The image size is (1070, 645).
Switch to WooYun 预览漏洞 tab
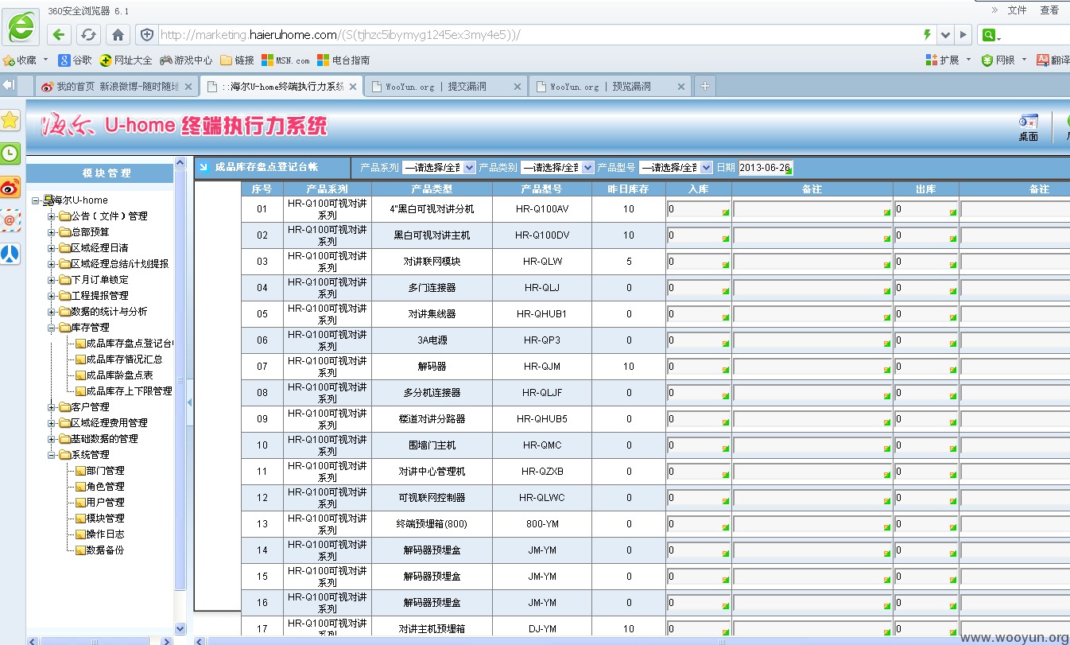pyautogui.click(x=611, y=86)
